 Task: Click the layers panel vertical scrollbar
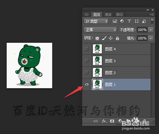pyautogui.click(x=153, y=80)
